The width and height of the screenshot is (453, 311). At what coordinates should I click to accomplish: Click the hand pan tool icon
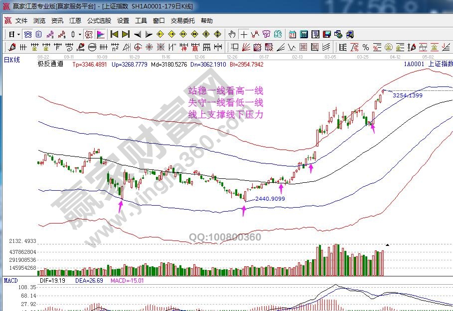click(232, 34)
